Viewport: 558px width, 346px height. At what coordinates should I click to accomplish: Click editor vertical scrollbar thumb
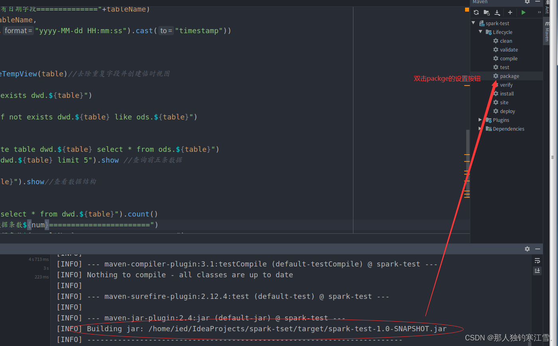(468, 164)
